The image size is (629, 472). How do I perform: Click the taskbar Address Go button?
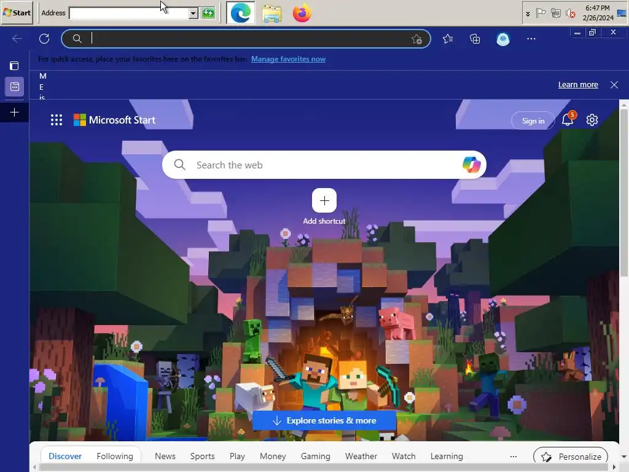(x=208, y=13)
